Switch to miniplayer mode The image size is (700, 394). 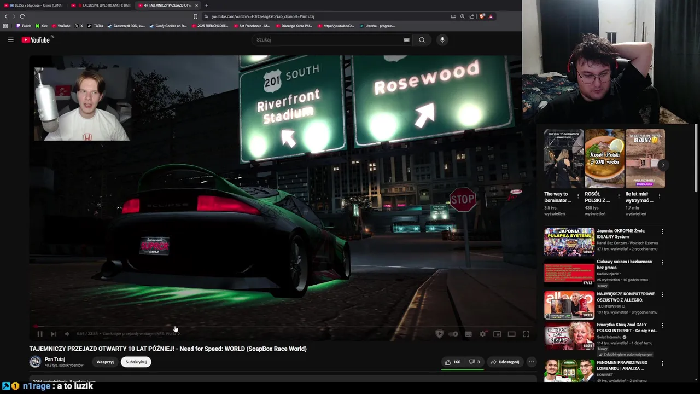(497, 334)
